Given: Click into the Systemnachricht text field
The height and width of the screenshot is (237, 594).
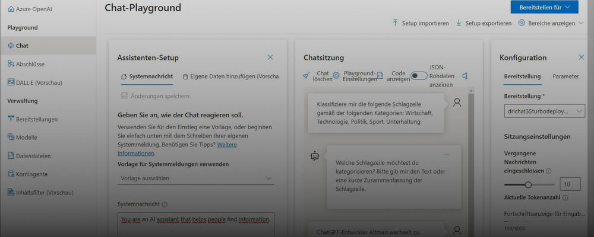Looking at the screenshot, I should [x=196, y=225].
